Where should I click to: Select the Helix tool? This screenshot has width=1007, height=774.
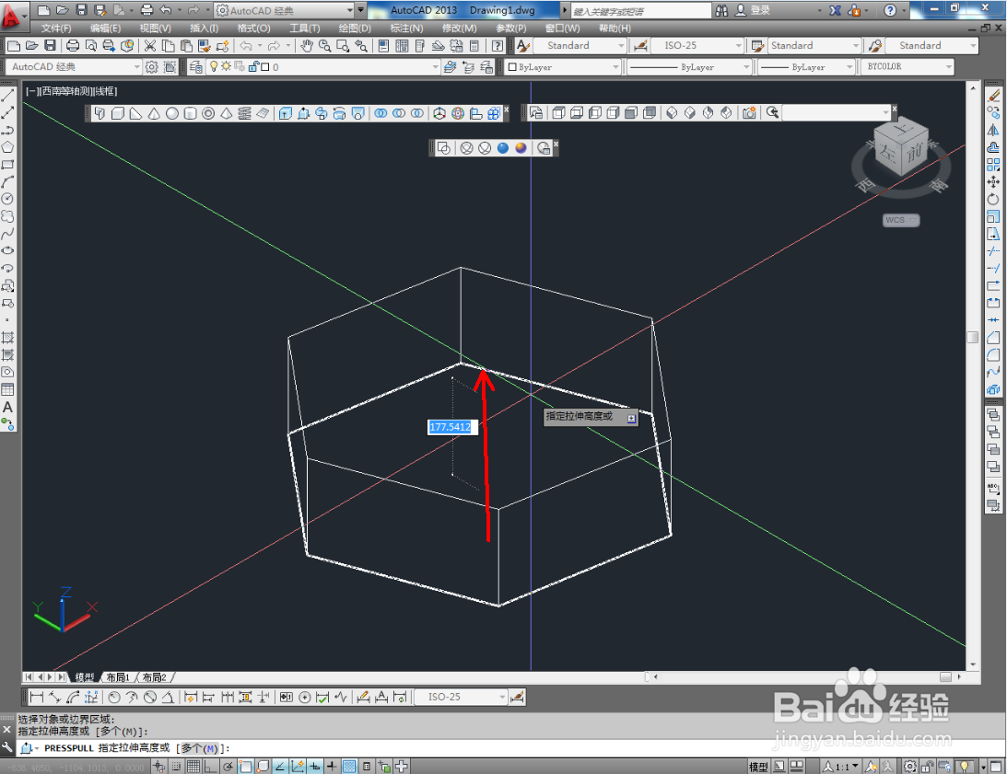click(244, 113)
